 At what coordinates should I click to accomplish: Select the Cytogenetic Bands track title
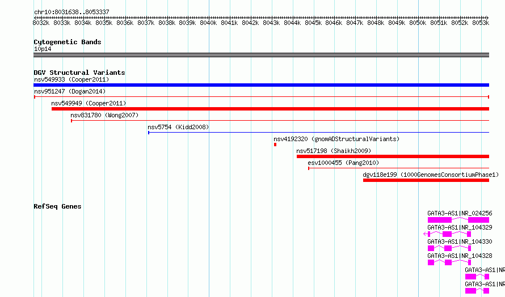[68, 42]
